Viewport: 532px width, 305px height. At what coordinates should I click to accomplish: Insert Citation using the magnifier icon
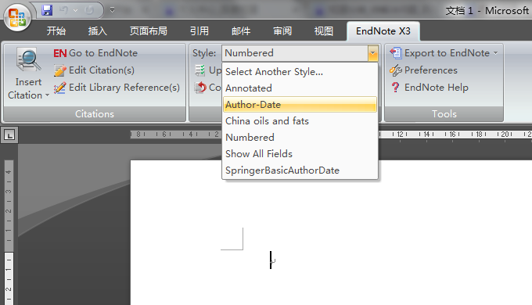point(28,59)
